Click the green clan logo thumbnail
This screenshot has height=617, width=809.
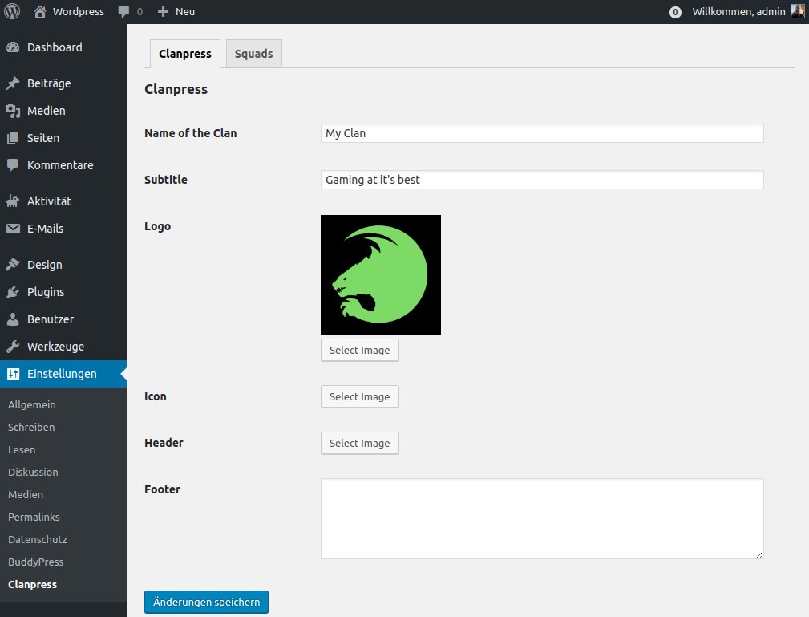[x=381, y=275]
